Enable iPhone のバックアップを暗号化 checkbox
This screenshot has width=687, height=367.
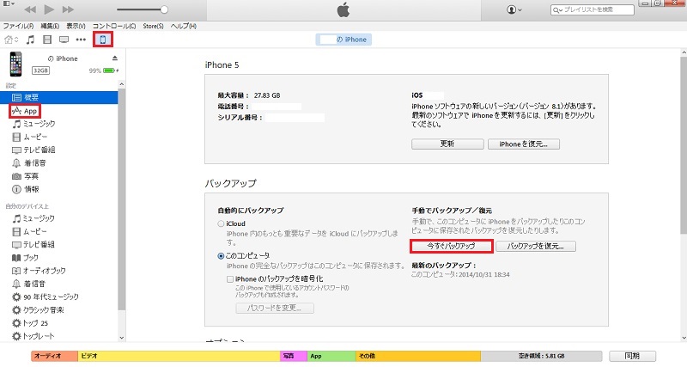pyautogui.click(x=230, y=278)
